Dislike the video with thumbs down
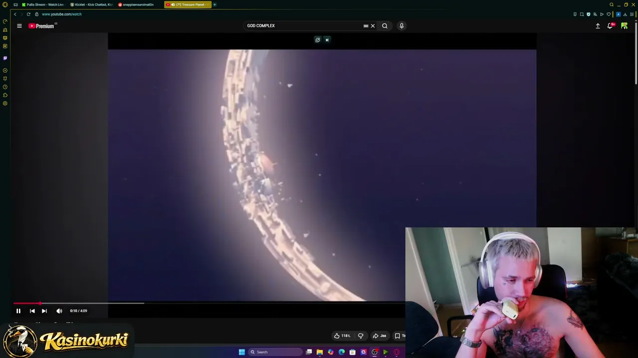This screenshot has height=358, width=638. tap(361, 336)
